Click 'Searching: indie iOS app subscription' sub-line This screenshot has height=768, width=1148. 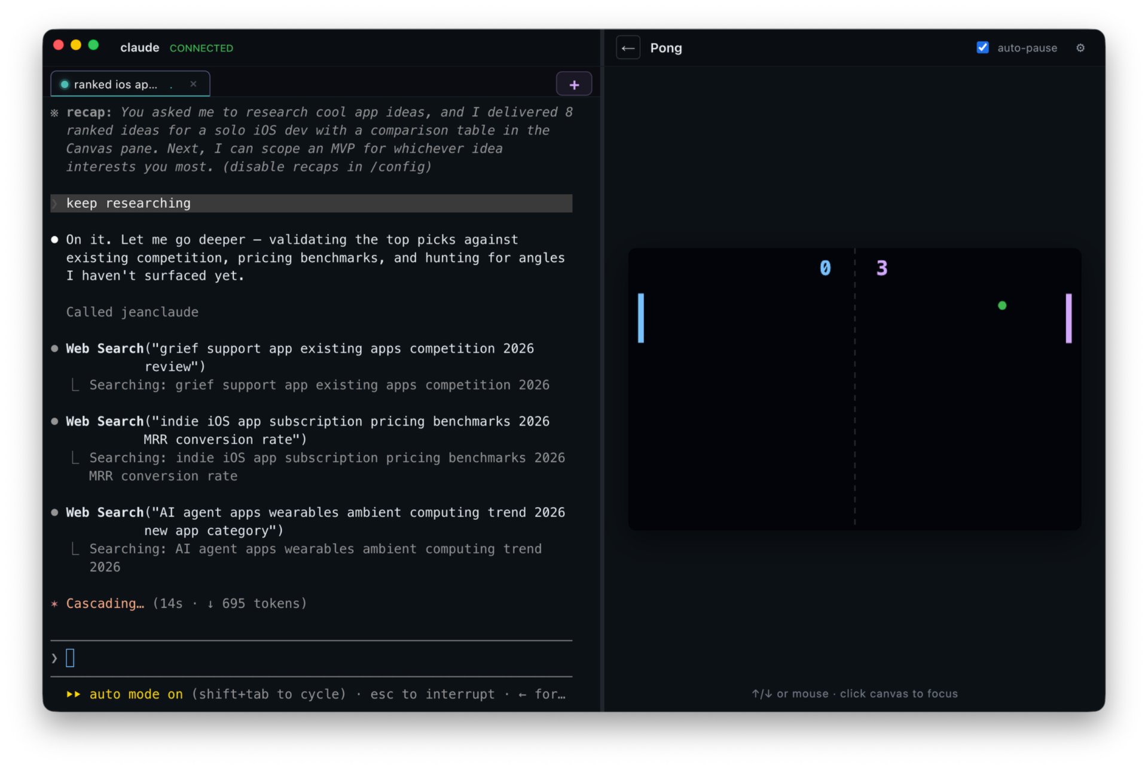pos(327,467)
